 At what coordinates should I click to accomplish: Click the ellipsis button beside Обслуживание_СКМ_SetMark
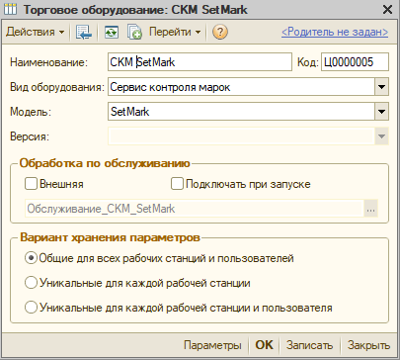point(370,209)
